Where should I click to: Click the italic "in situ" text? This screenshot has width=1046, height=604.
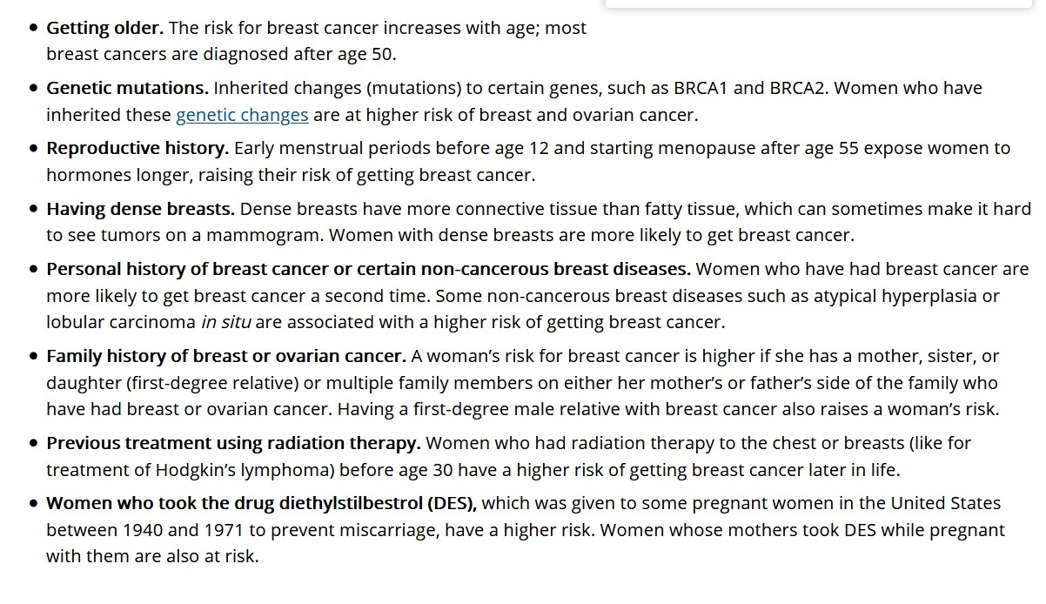click(x=225, y=322)
